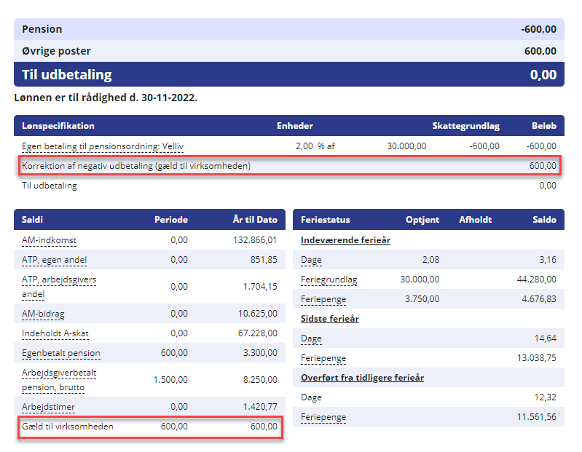Click the 30.000,00 pension basis value
Image resolution: width=582 pixels, height=452 pixels.
pos(406,146)
